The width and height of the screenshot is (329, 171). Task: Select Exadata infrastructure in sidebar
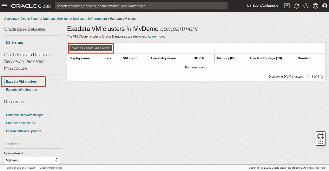pos(21,90)
